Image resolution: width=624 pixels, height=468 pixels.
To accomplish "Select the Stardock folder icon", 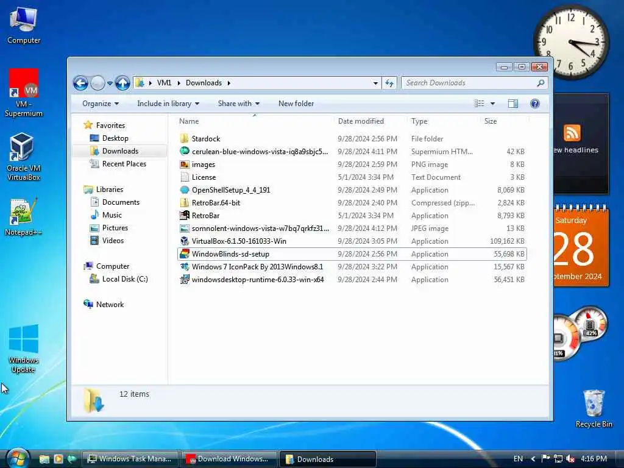I will [x=184, y=138].
